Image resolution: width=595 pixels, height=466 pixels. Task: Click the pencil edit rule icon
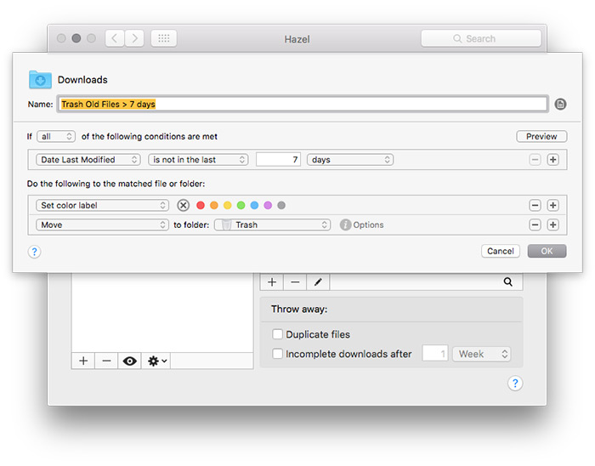tap(318, 281)
